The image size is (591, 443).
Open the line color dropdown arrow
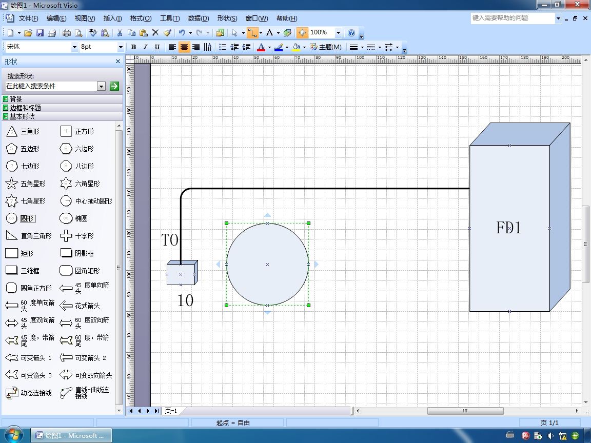287,47
